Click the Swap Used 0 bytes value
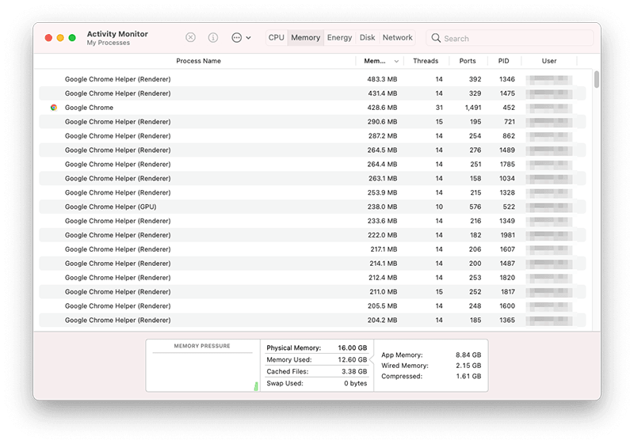This screenshot has width=634, height=444. (355, 383)
